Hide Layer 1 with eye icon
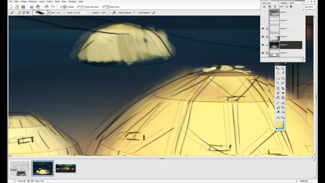This screenshot has width=325, height=183. coord(263,45)
